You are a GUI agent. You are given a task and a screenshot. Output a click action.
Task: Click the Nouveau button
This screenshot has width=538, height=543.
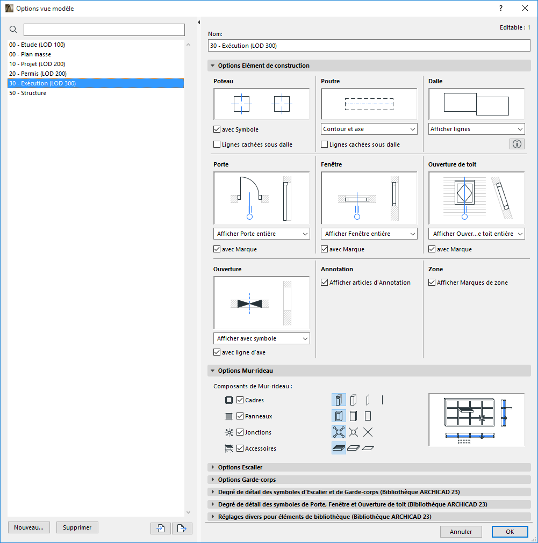(x=28, y=527)
